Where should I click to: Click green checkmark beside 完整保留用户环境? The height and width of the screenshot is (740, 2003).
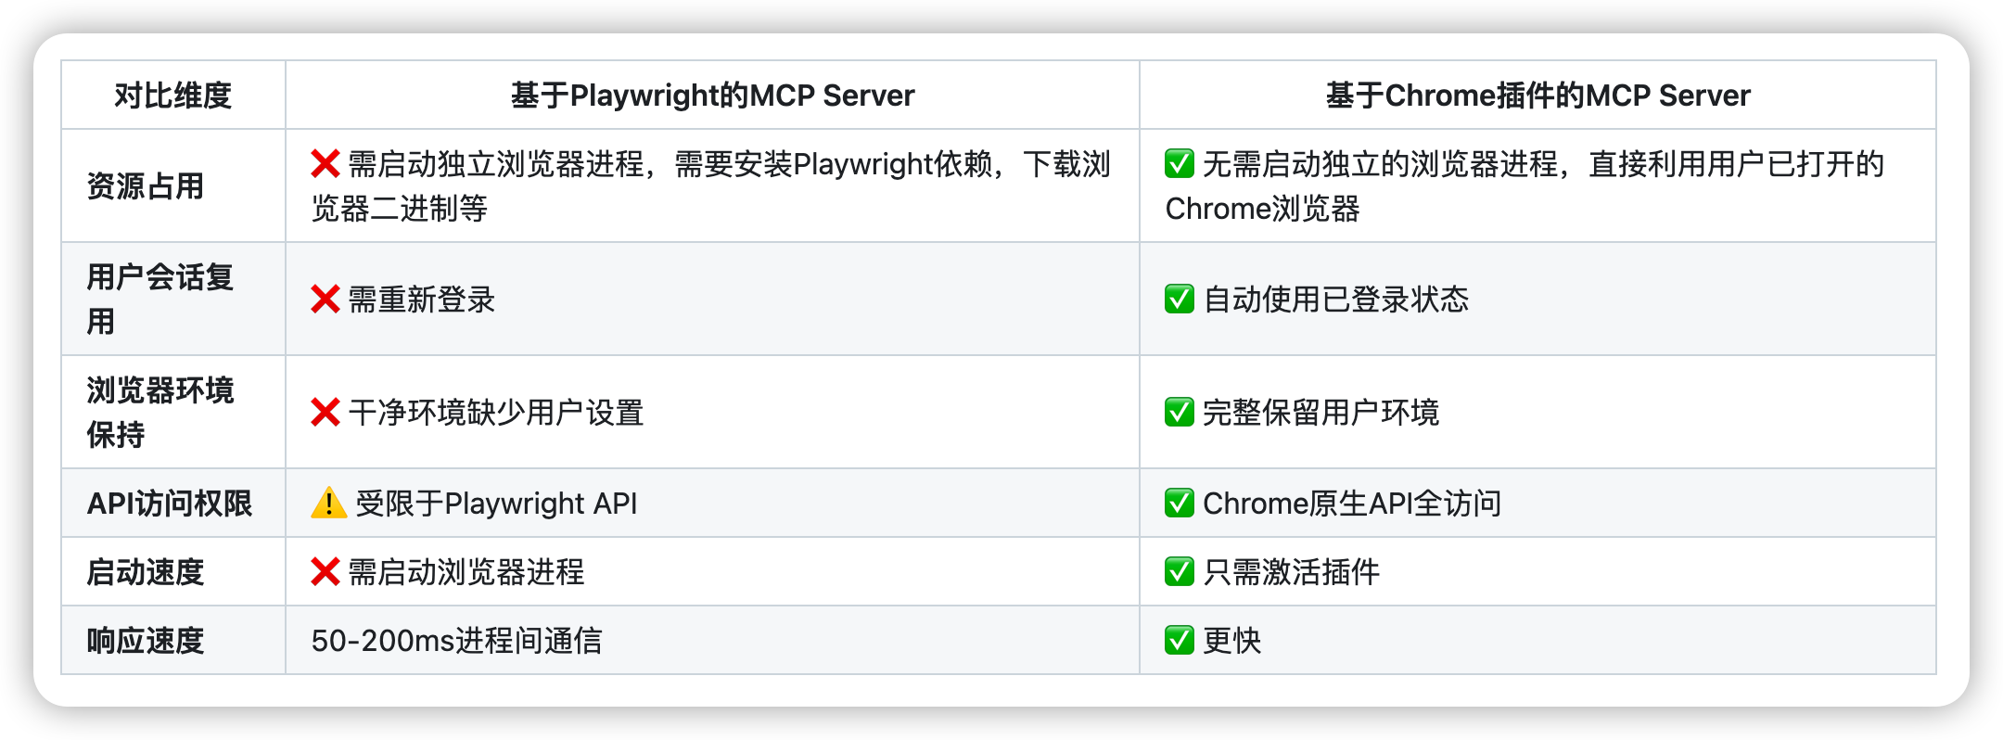(x=1179, y=413)
